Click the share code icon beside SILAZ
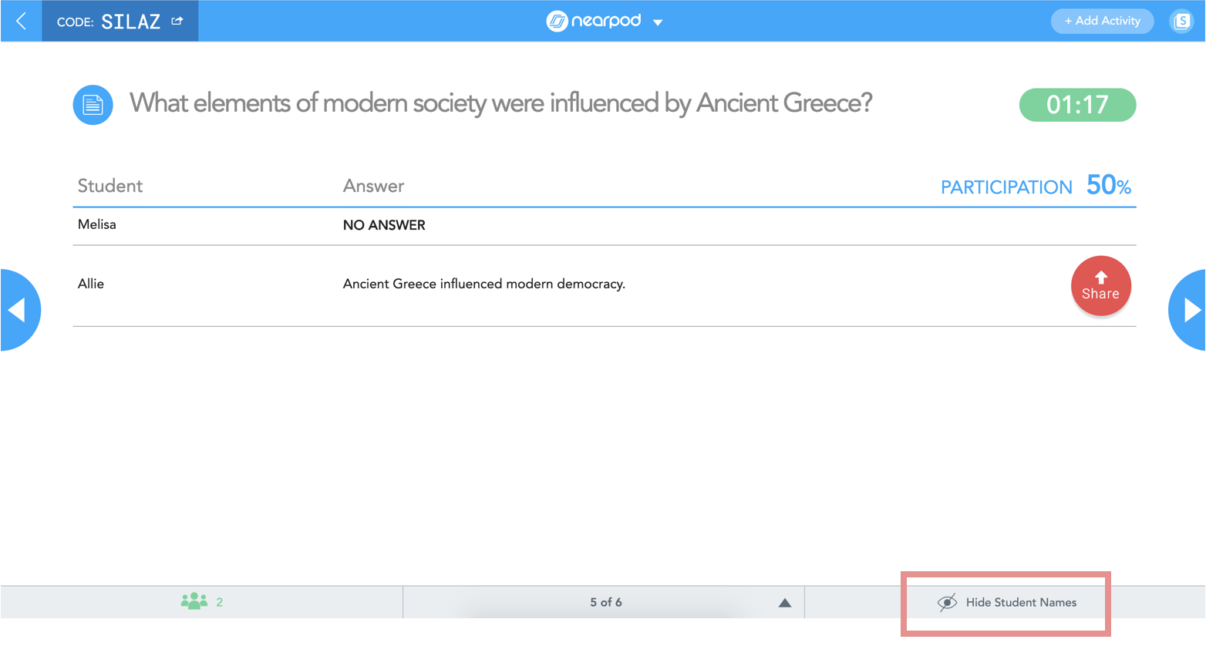Viewport: 1206px width, 646px height. coord(177,21)
